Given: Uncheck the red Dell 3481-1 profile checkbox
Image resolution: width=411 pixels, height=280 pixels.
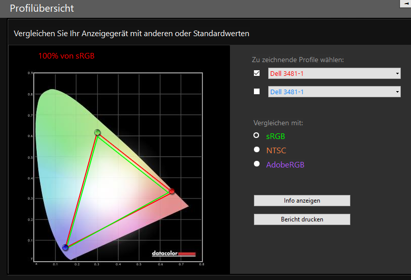Looking at the screenshot, I should click(x=257, y=73).
